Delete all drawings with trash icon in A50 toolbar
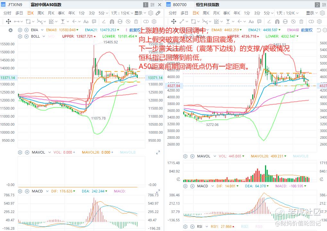Image resolution: width=327 pixels, height=231 pixels. [136, 21]
